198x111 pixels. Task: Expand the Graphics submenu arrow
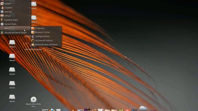click(30, 8)
